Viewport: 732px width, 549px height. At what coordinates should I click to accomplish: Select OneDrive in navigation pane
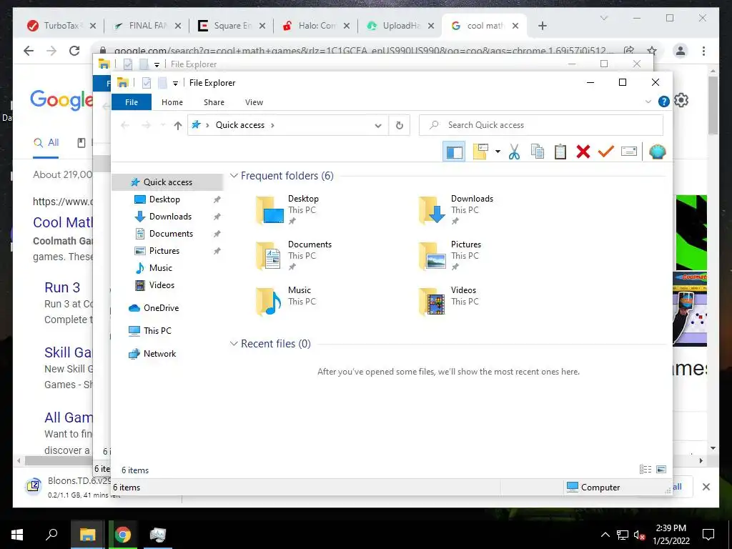tap(161, 308)
